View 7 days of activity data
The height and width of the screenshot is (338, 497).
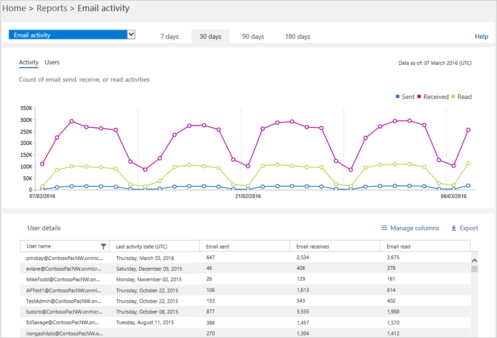coord(169,36)
